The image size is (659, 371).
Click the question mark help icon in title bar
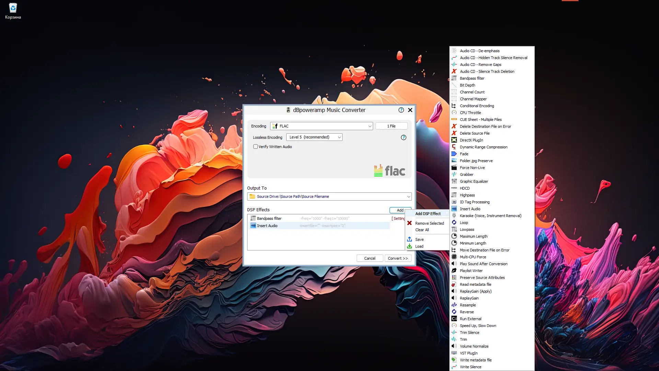tap(401, 110)
